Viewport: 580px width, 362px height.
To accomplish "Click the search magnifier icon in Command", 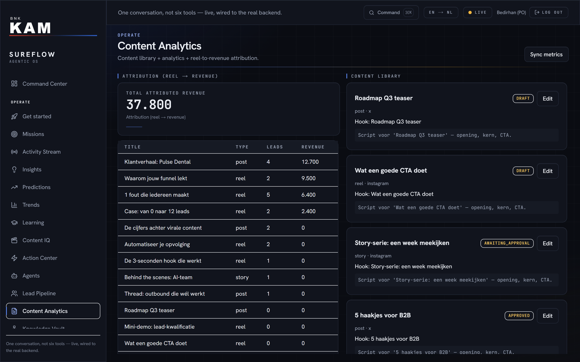I will (x=372, y=13).
